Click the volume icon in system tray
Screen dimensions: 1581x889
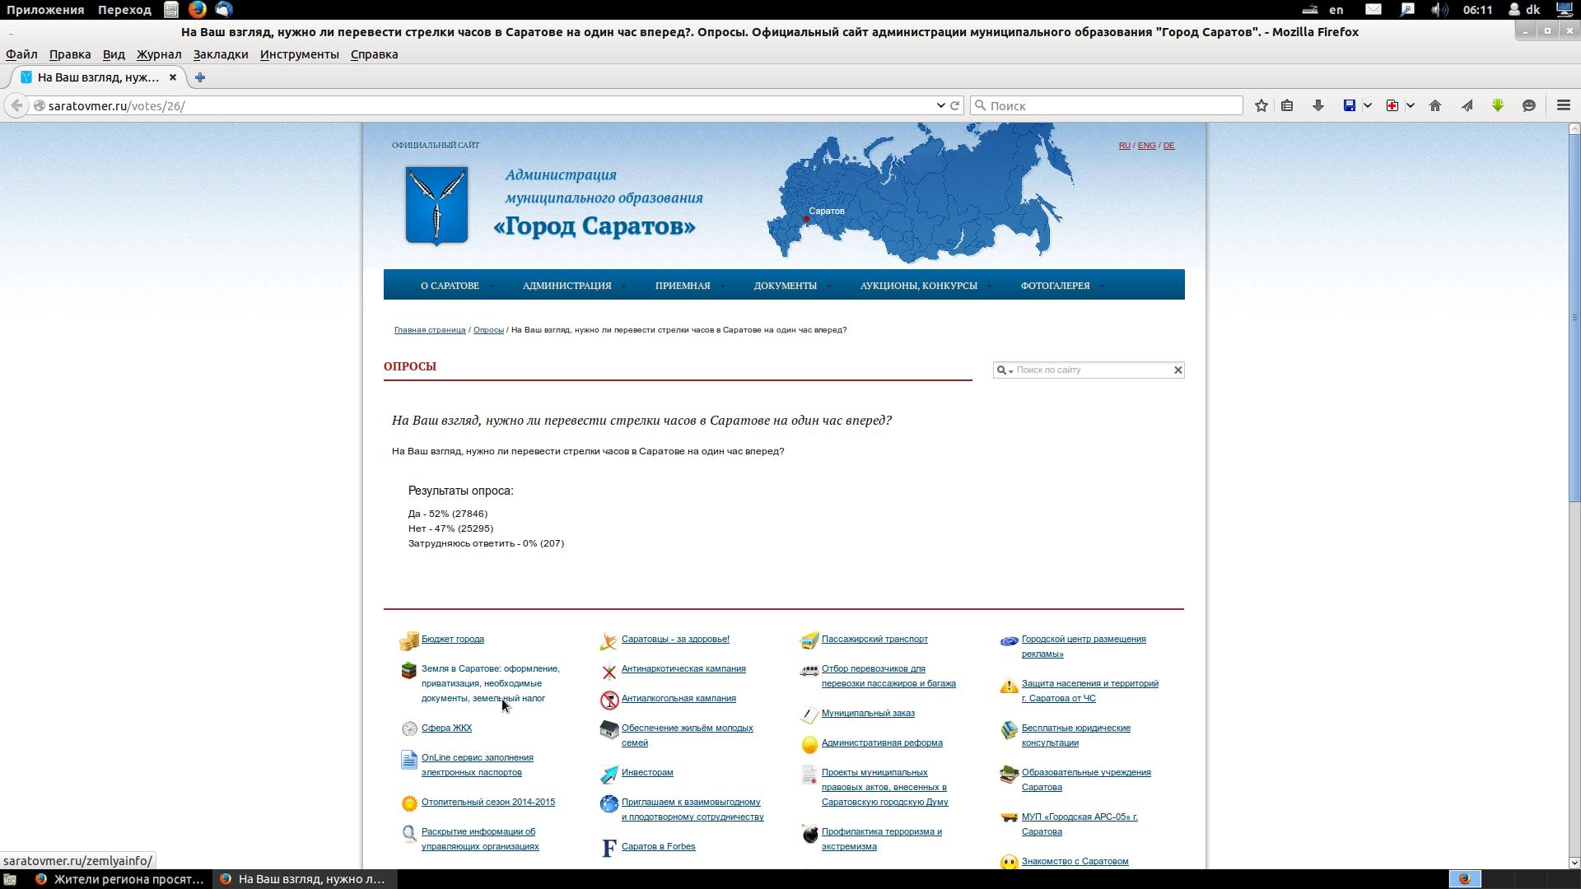pyautogui.click(x=1438, y=10)
